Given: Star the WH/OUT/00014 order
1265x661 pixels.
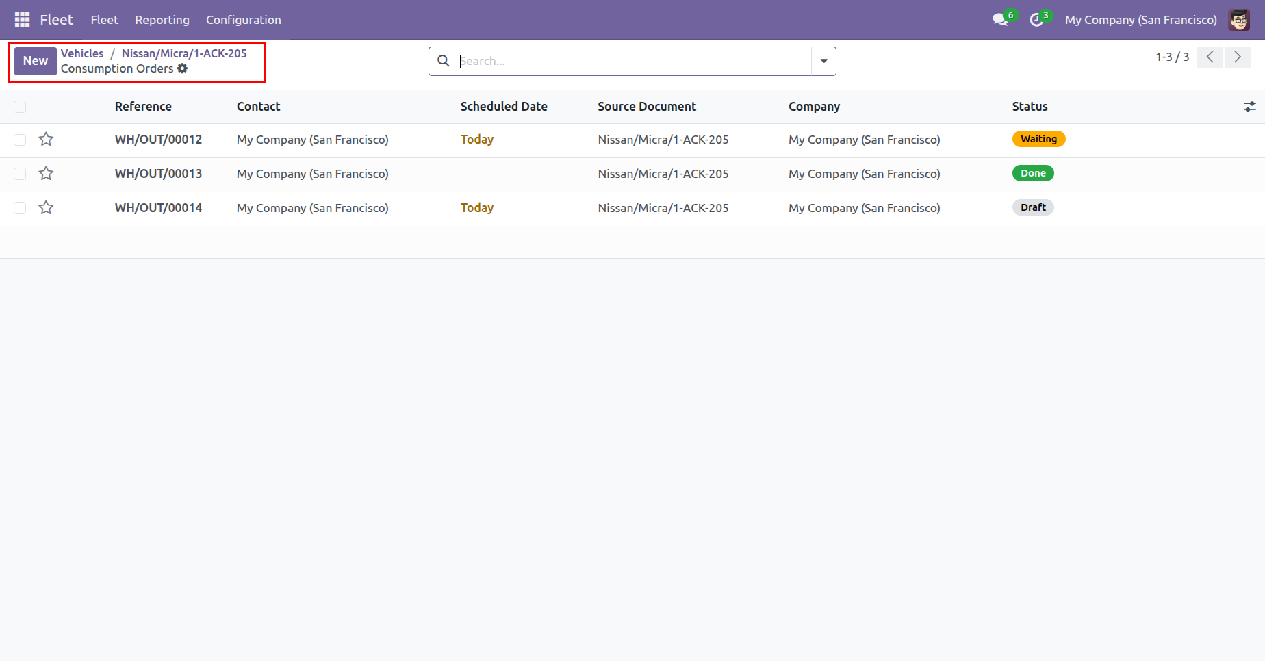Looking at the screenshot, I should tap(46, 208).
